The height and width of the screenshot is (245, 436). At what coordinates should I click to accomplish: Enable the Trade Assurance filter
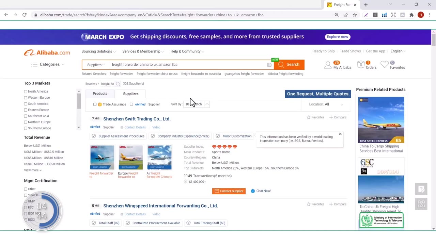95,104
